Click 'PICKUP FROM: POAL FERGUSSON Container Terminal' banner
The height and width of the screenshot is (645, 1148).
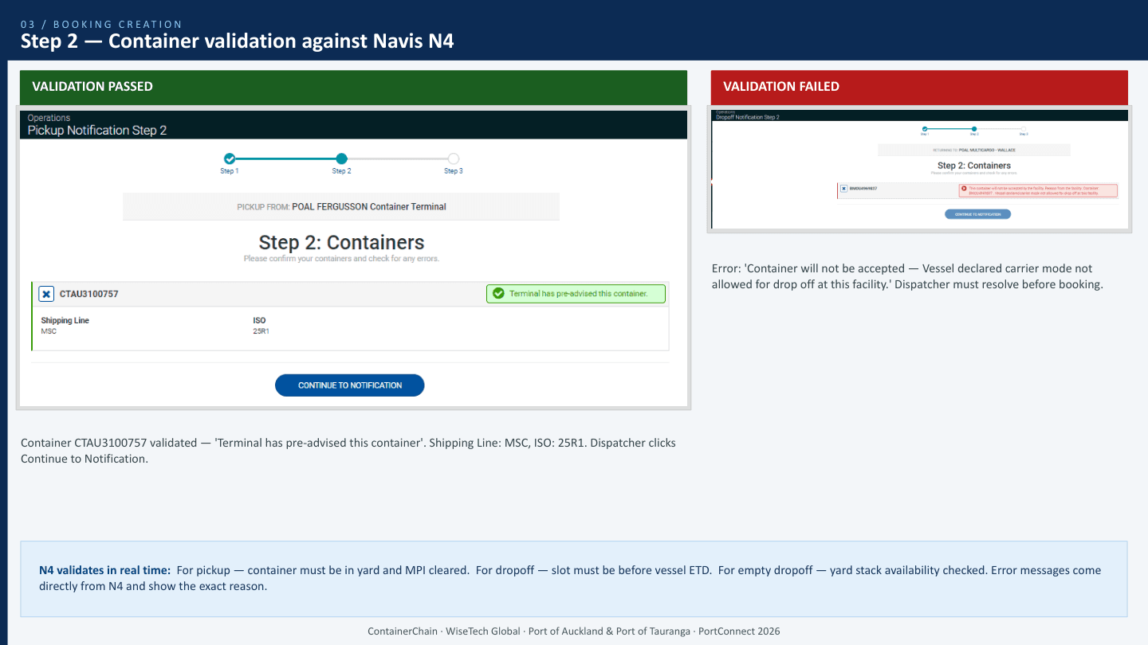click(x=341, y=206)
